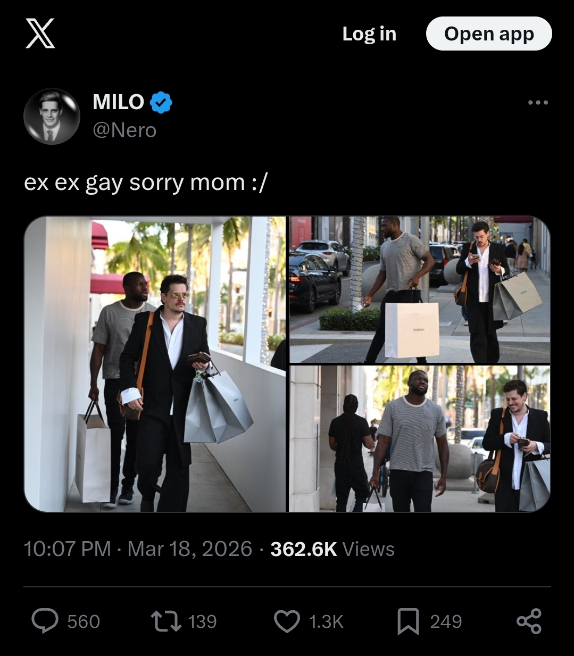Screen dimensions: 574x656
Task: Click the X logo icon
Action: [40, 34]
